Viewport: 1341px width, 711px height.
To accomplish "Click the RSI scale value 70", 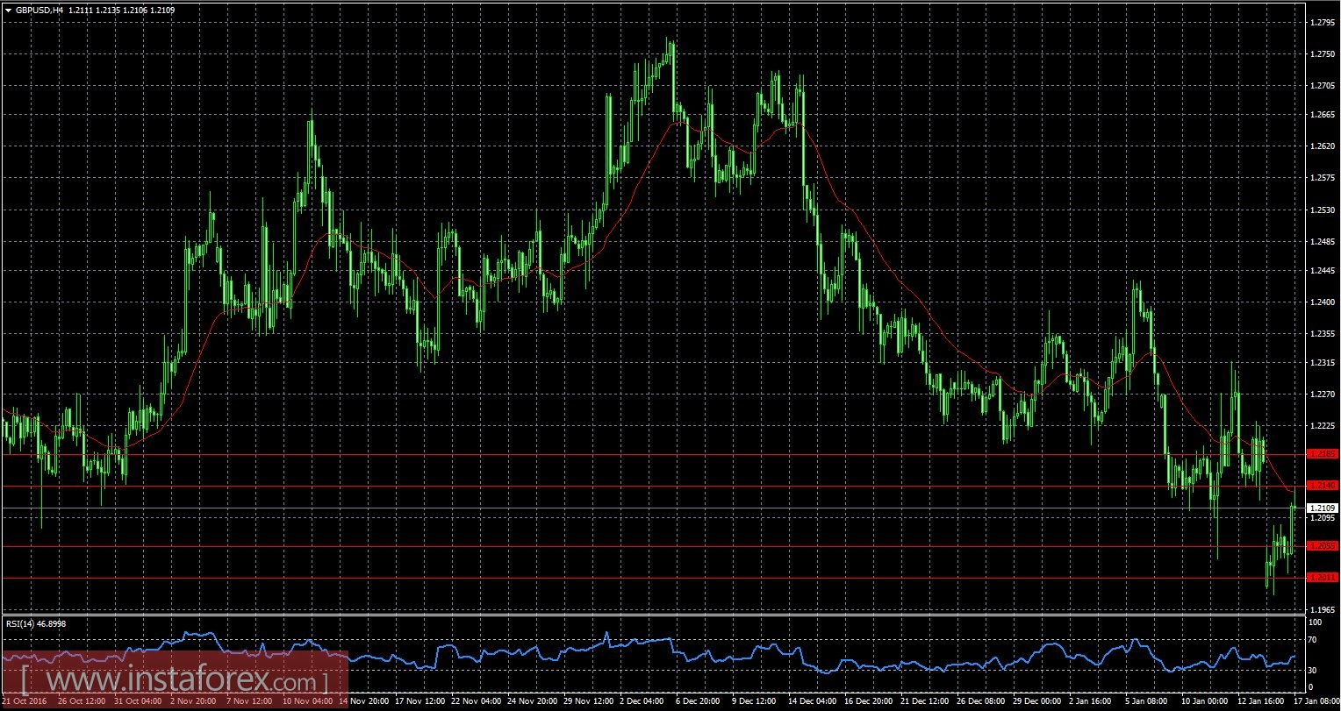I will tap(1314, 641).
